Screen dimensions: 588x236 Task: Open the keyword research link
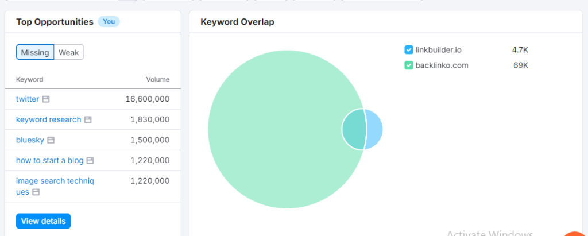[x=48, y=119]
